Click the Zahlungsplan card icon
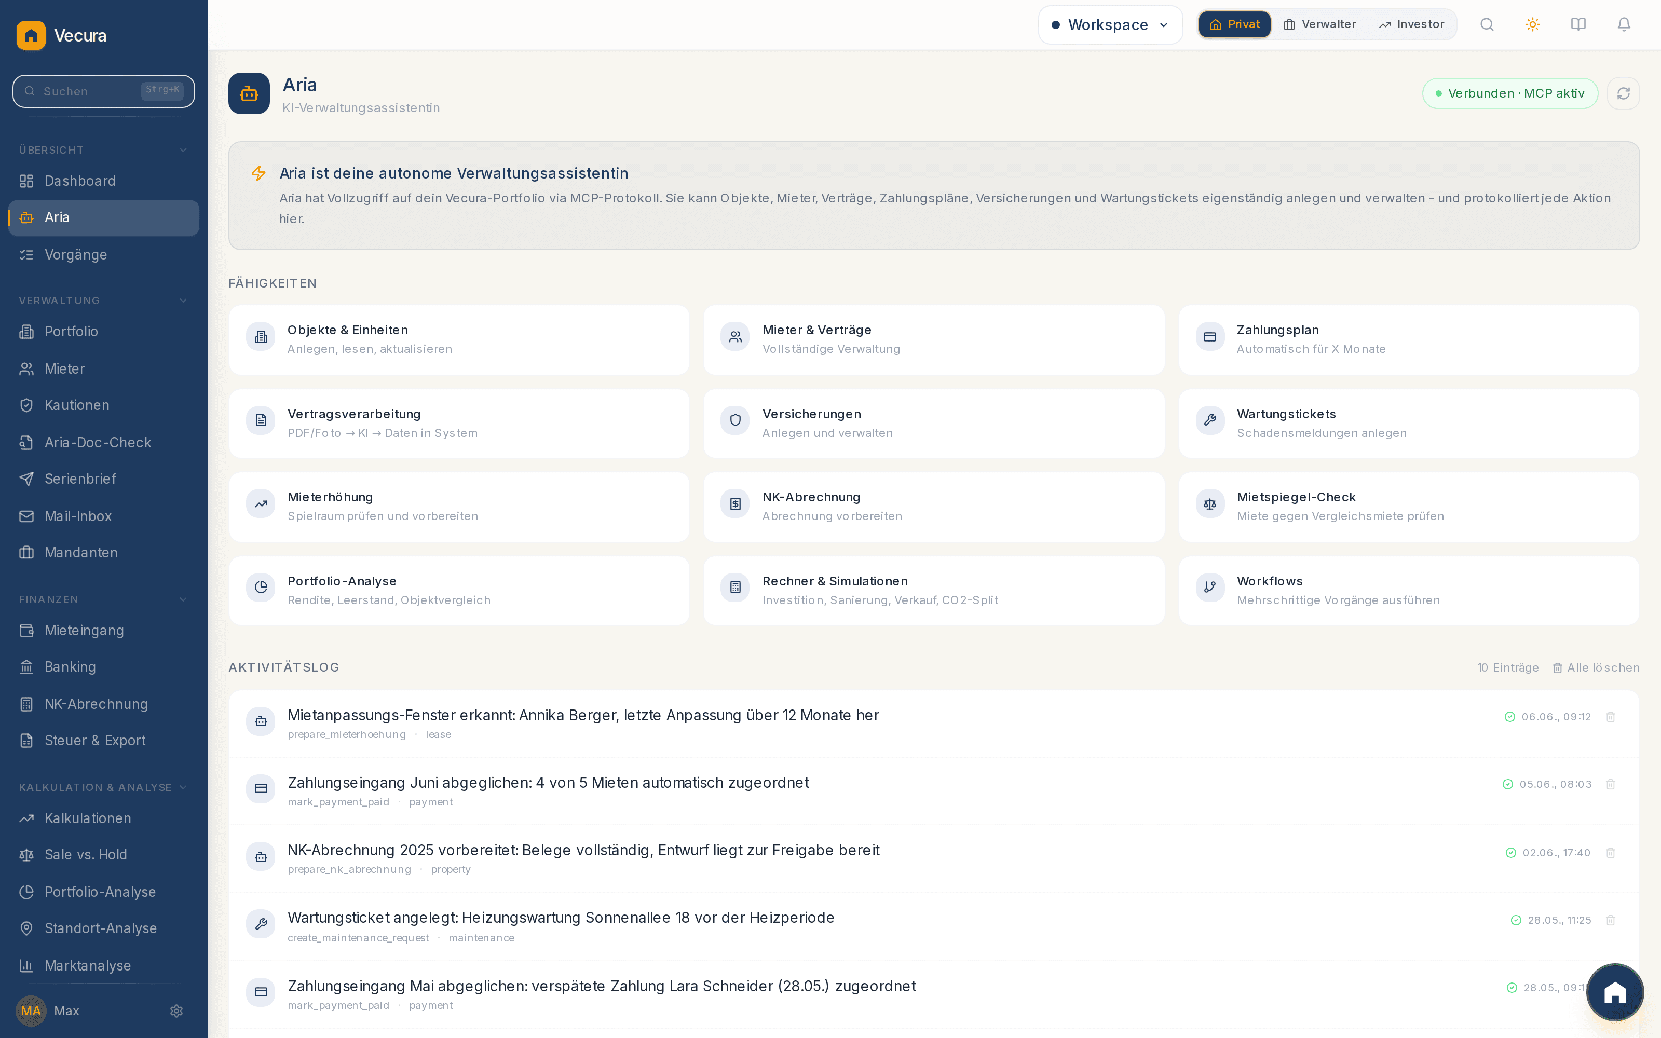The width and height of the screenshot is (1661, 1038). click(x=1210, y=336)
